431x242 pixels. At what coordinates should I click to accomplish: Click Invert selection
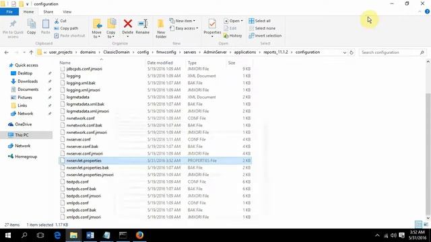[265, 36]
